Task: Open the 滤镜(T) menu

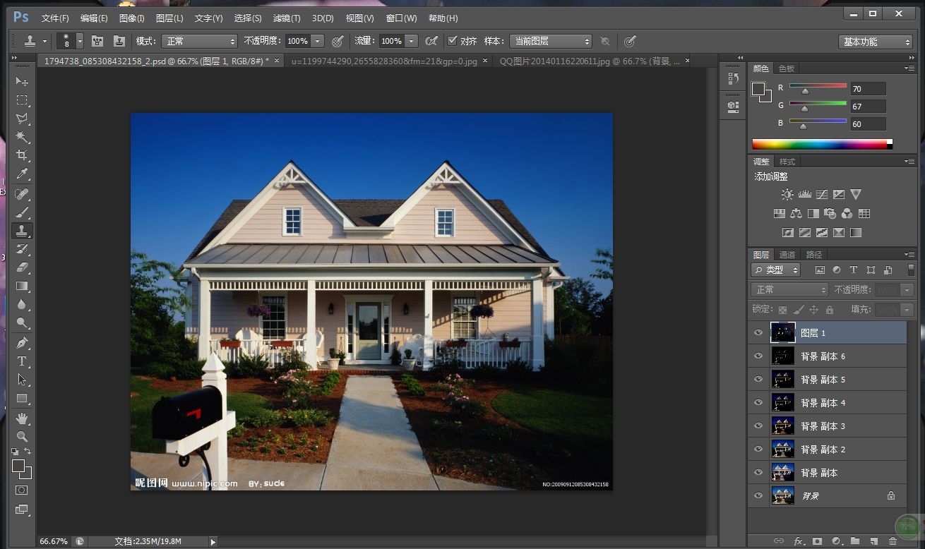Action: click(x=286, y=18)
